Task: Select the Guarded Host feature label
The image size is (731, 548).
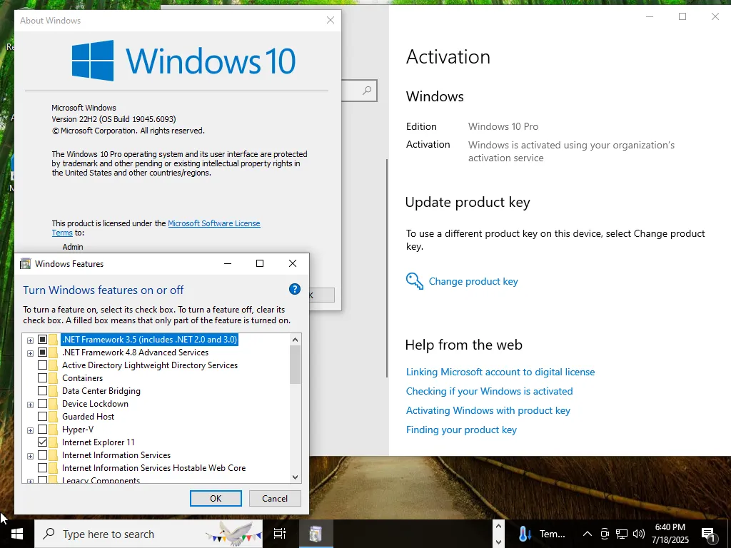Action: tap(88, 417)
